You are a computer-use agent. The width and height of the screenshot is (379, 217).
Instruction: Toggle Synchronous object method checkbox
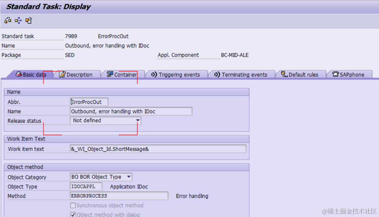pyautogui.click(x=73, y=205)
